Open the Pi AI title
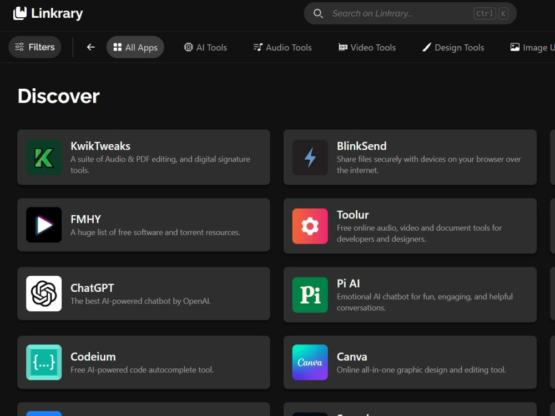The width and height of the screenshot is (555, 416). tap(349, 283)
